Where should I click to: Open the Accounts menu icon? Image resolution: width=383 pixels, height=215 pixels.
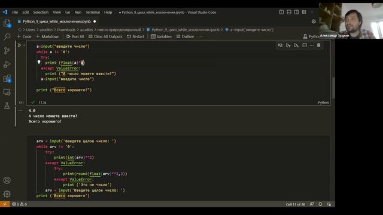click(x=7, y=180)
